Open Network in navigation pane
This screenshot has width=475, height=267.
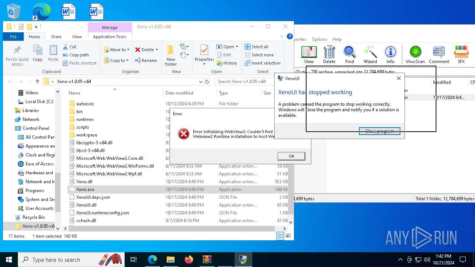click(31, 119)
